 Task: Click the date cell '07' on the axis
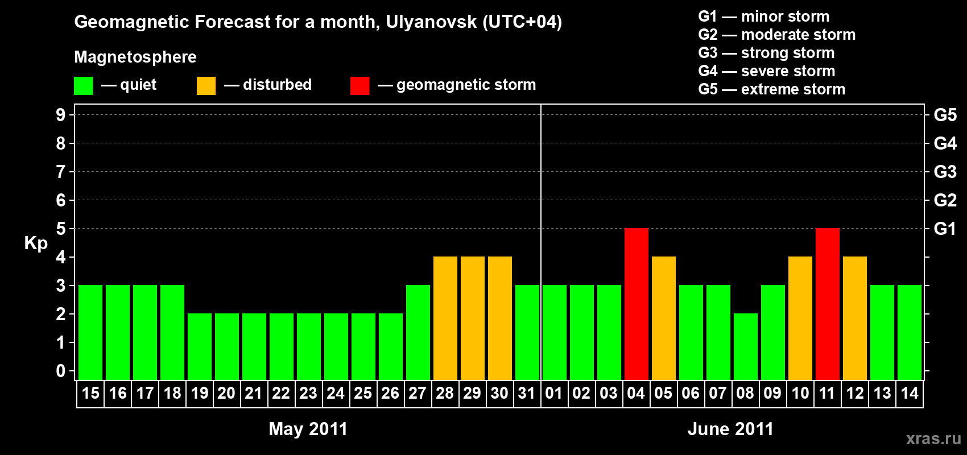click(x=718, y=394)
